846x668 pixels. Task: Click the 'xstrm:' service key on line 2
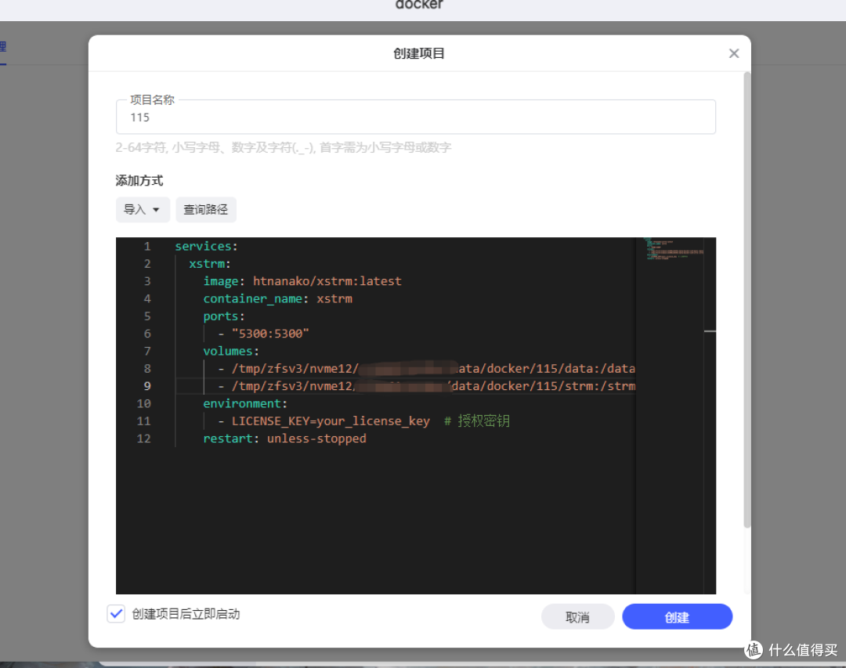click(x=209, y=264)
